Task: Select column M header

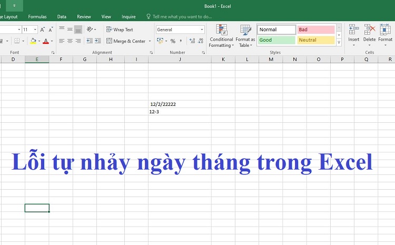Action: click(271, 59)
